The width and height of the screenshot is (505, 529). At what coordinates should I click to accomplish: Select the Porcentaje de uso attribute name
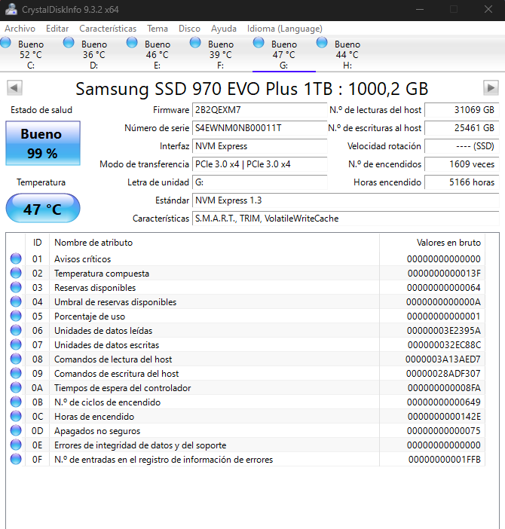click(90, 316)
